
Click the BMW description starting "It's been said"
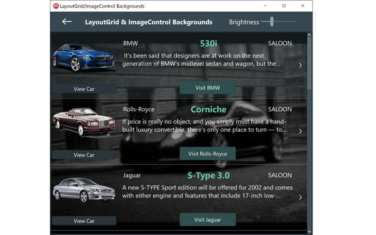click(202, 60)
